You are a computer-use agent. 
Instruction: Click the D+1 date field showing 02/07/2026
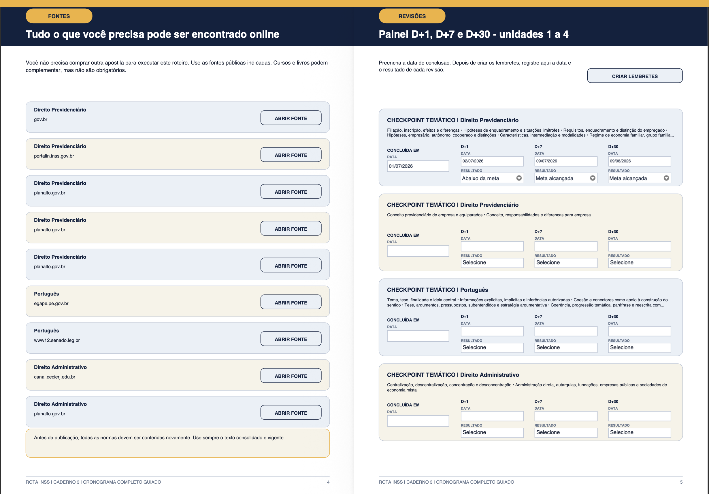pos(492,161)
